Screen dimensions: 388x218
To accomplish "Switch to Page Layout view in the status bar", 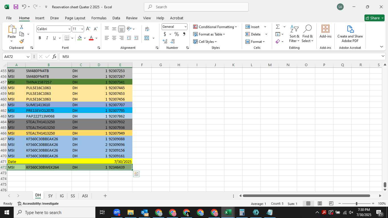I will 320,204.
